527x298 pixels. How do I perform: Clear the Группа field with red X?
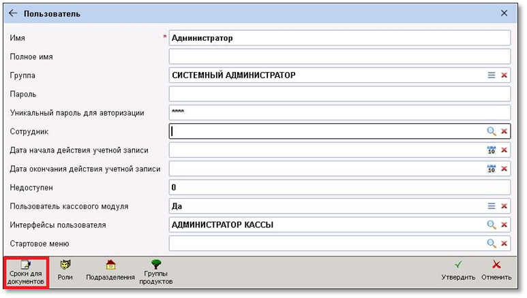click(x=505, y=76)
